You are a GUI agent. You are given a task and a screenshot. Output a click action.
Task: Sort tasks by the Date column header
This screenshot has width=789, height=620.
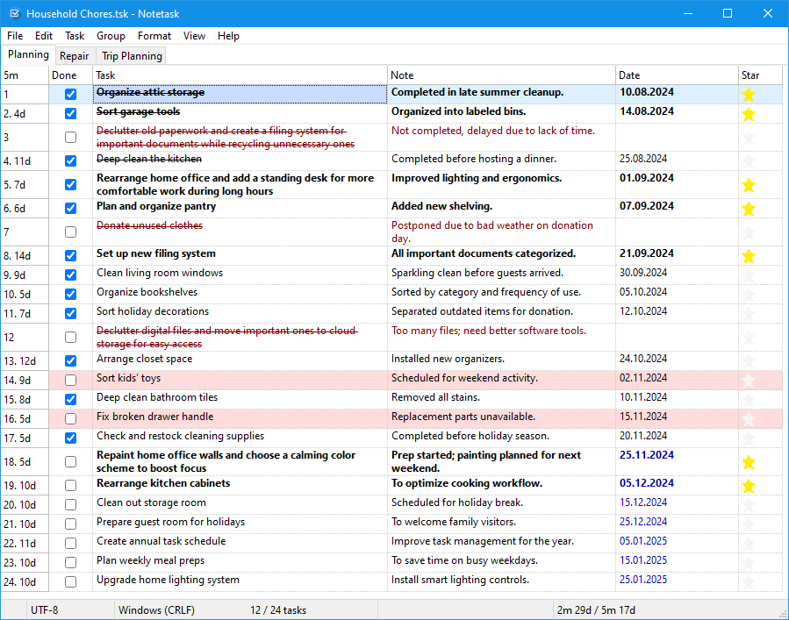[630, 75]
